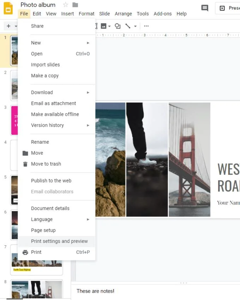Viewport: 240px width, 300px height.
Task: Click the insert image icon
Action: point(103,26)
